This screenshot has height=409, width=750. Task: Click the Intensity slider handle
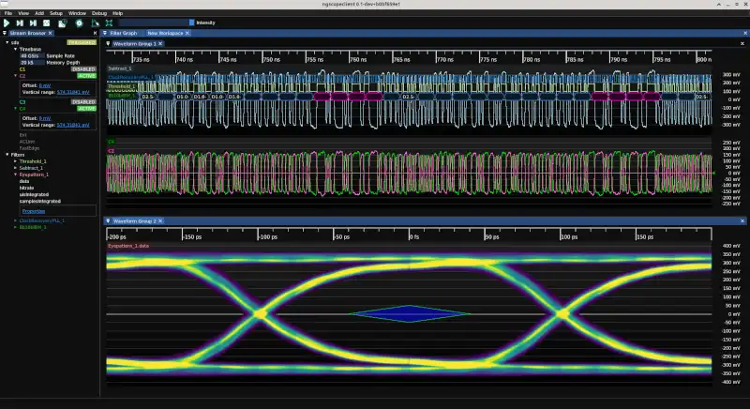[192, 23]
